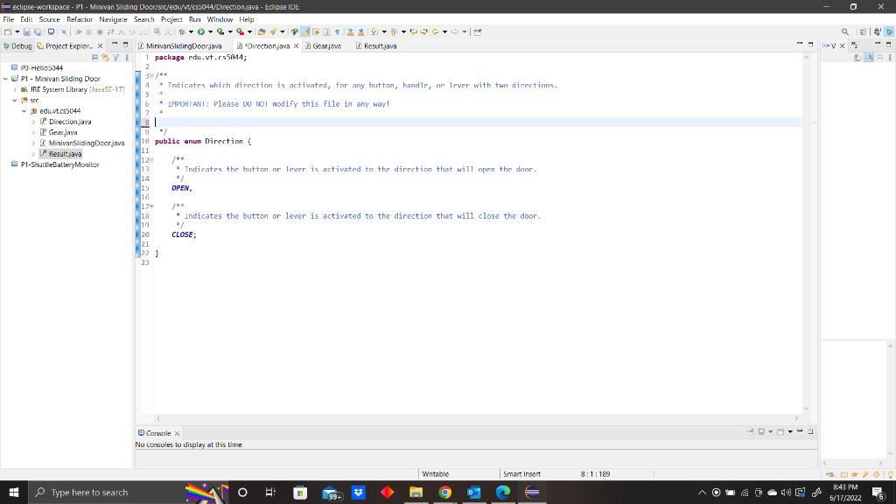Click the Windows search box in taskbar
The image size is (896, 504).
[x=87, y=492]
